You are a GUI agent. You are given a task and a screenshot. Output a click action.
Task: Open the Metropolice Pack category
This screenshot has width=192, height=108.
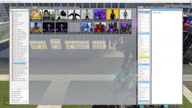[18, 24]
